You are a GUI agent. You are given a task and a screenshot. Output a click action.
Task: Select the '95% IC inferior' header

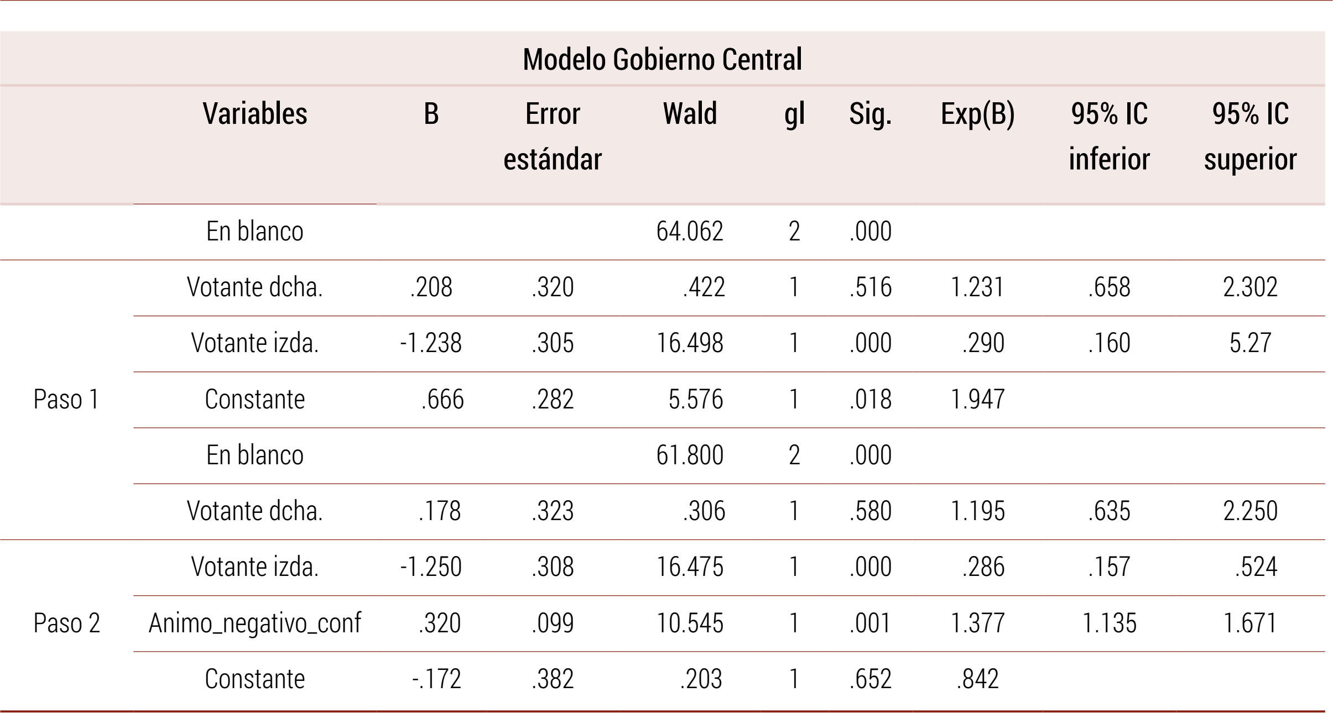pyautogui.click(x=1109, y=137)
